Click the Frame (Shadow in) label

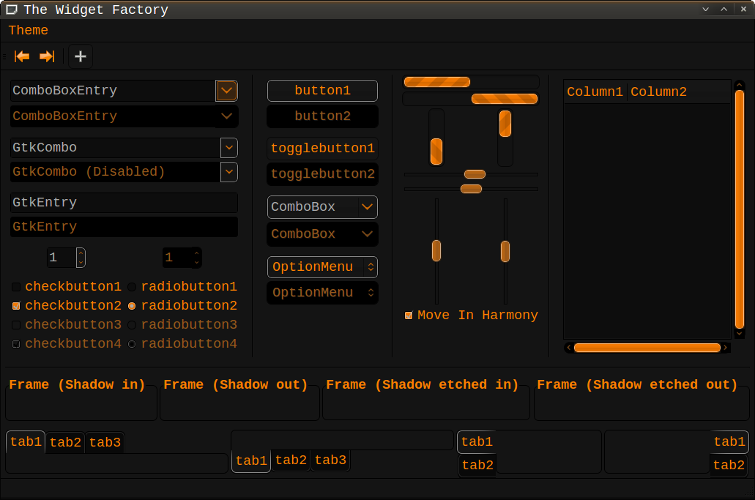[x=77, y=385]
